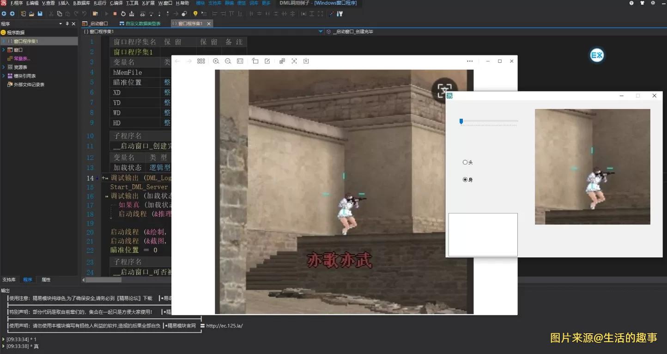Image resolution: width=667 pixels, height=354 pixels.
Task: Click the 支持库 button at the bottom left
Action: (x=9, y=279)
